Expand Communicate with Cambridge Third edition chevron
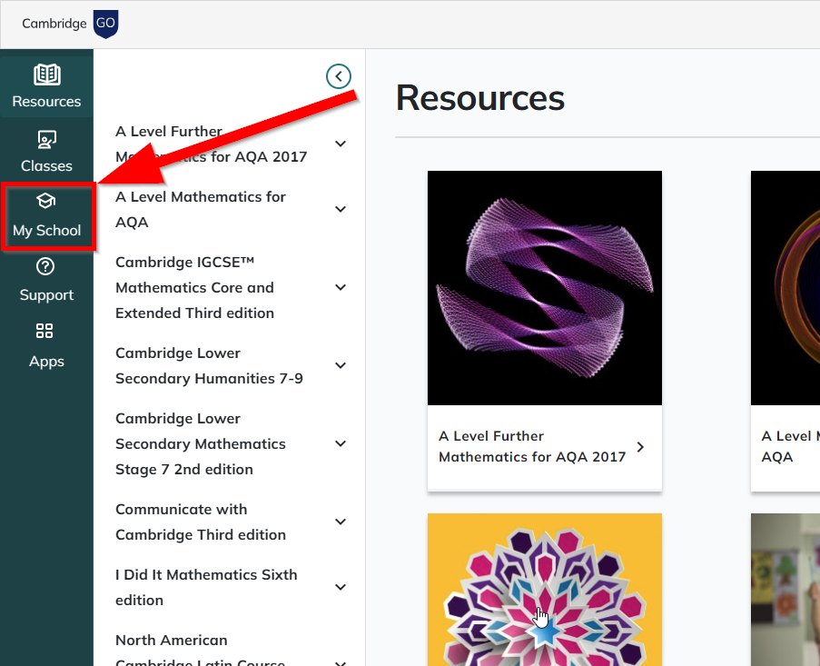 (341, 522)
